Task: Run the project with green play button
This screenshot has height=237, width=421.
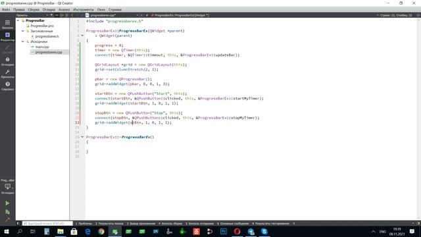Action: pos(7,203)
